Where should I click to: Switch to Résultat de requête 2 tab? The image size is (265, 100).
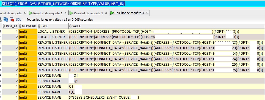(x=86, y=13)
